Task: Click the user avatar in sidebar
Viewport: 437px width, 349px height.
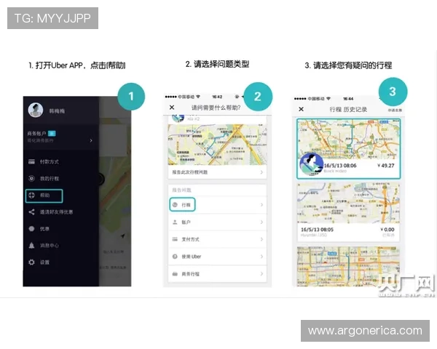Action: (36, 109)
